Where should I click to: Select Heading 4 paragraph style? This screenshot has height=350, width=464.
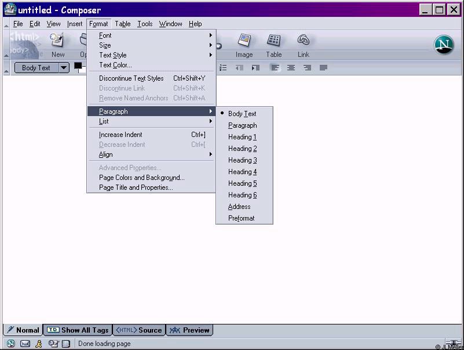tap(244, 172)
